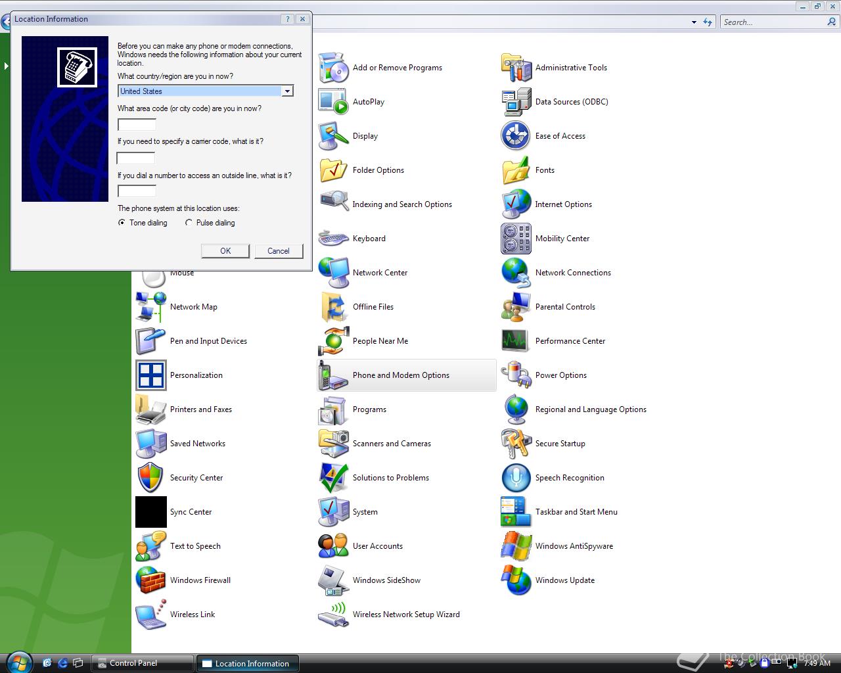The image size is (841, 673).
Task: Open Performance Center icon
Action: tap(516, 341)
